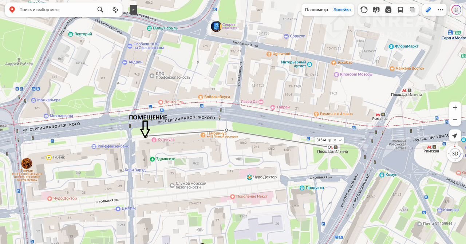Delete the 315 m measurement with trash icon

(x=329, y=140)
